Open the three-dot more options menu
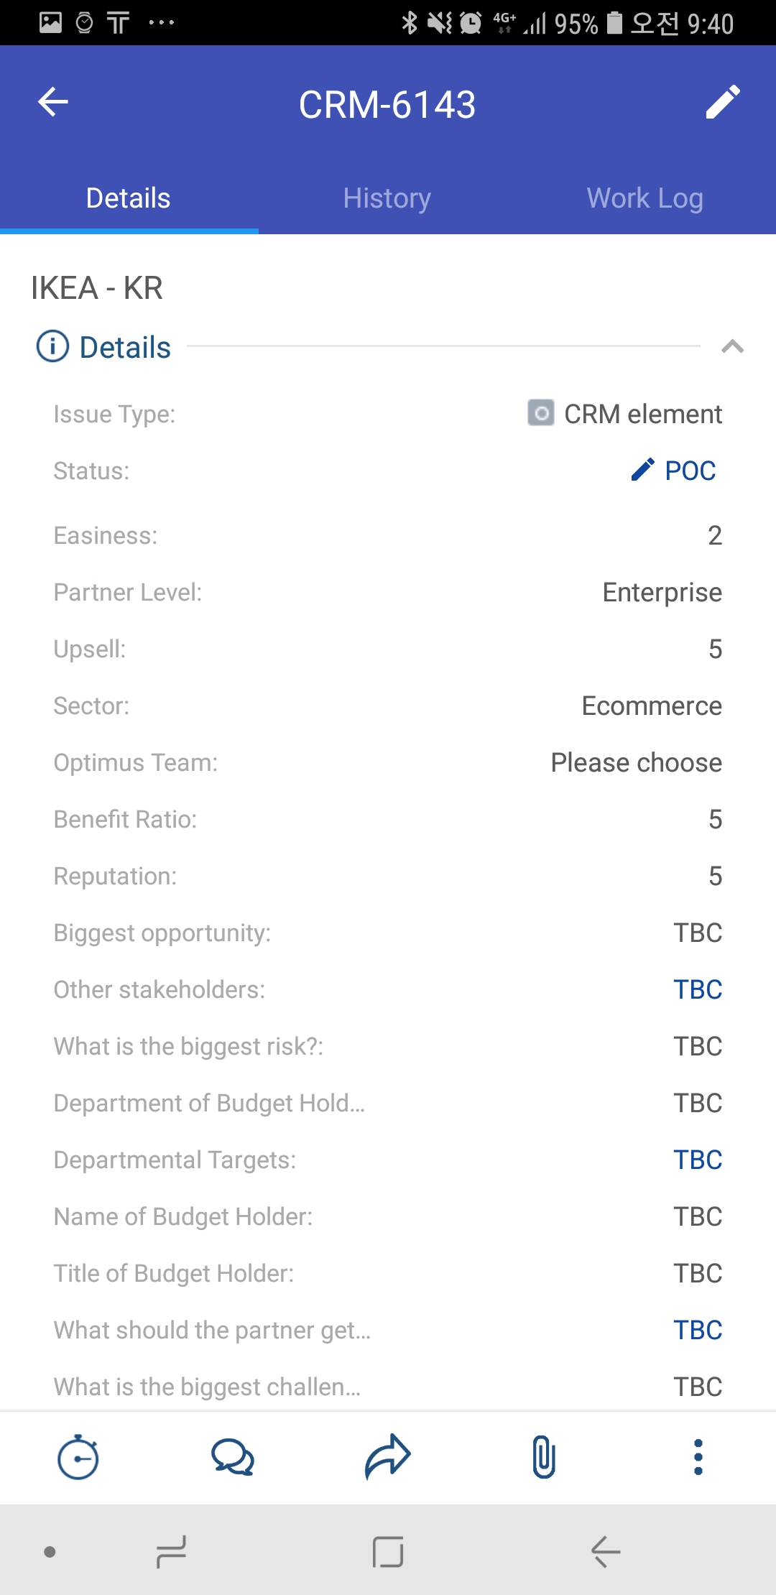Viewport: 776px width, 1595px height. click(698, 1457)
